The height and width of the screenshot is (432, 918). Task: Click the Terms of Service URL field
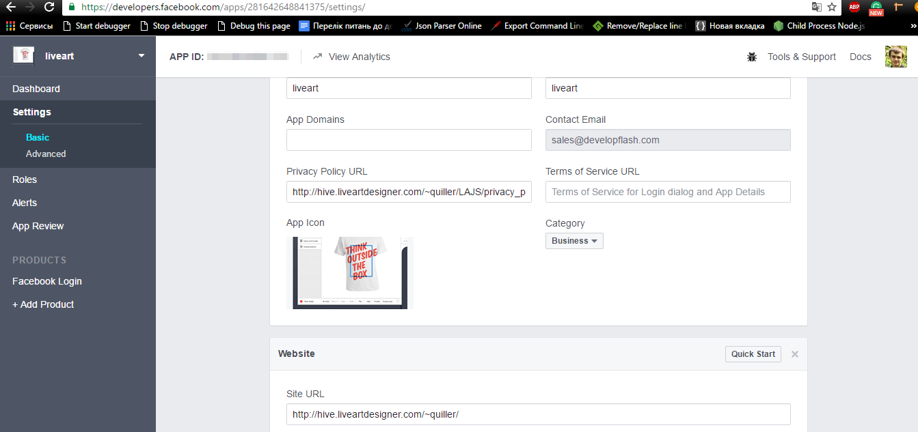pos(668,192)
